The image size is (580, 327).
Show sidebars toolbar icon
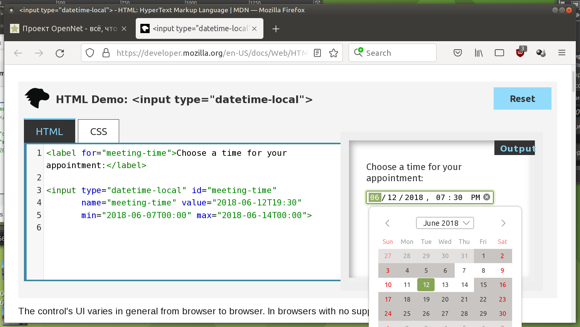click(x=499, y=53)
